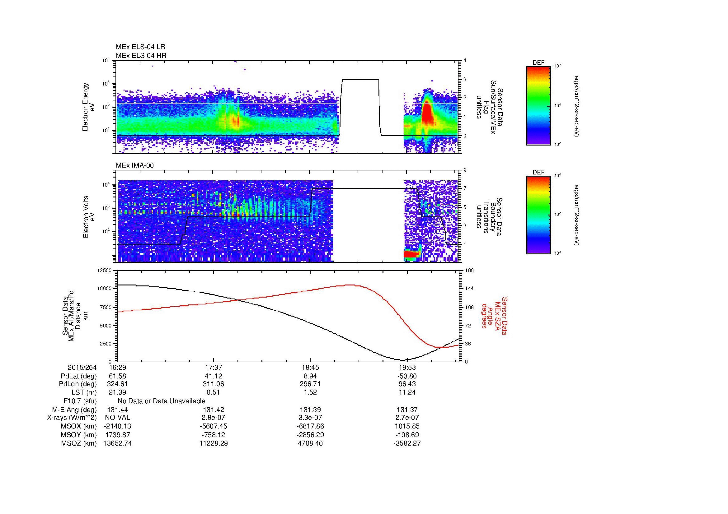
Task: Click the M-E Ang value '131.37'
Action: [x=407, y=410]
